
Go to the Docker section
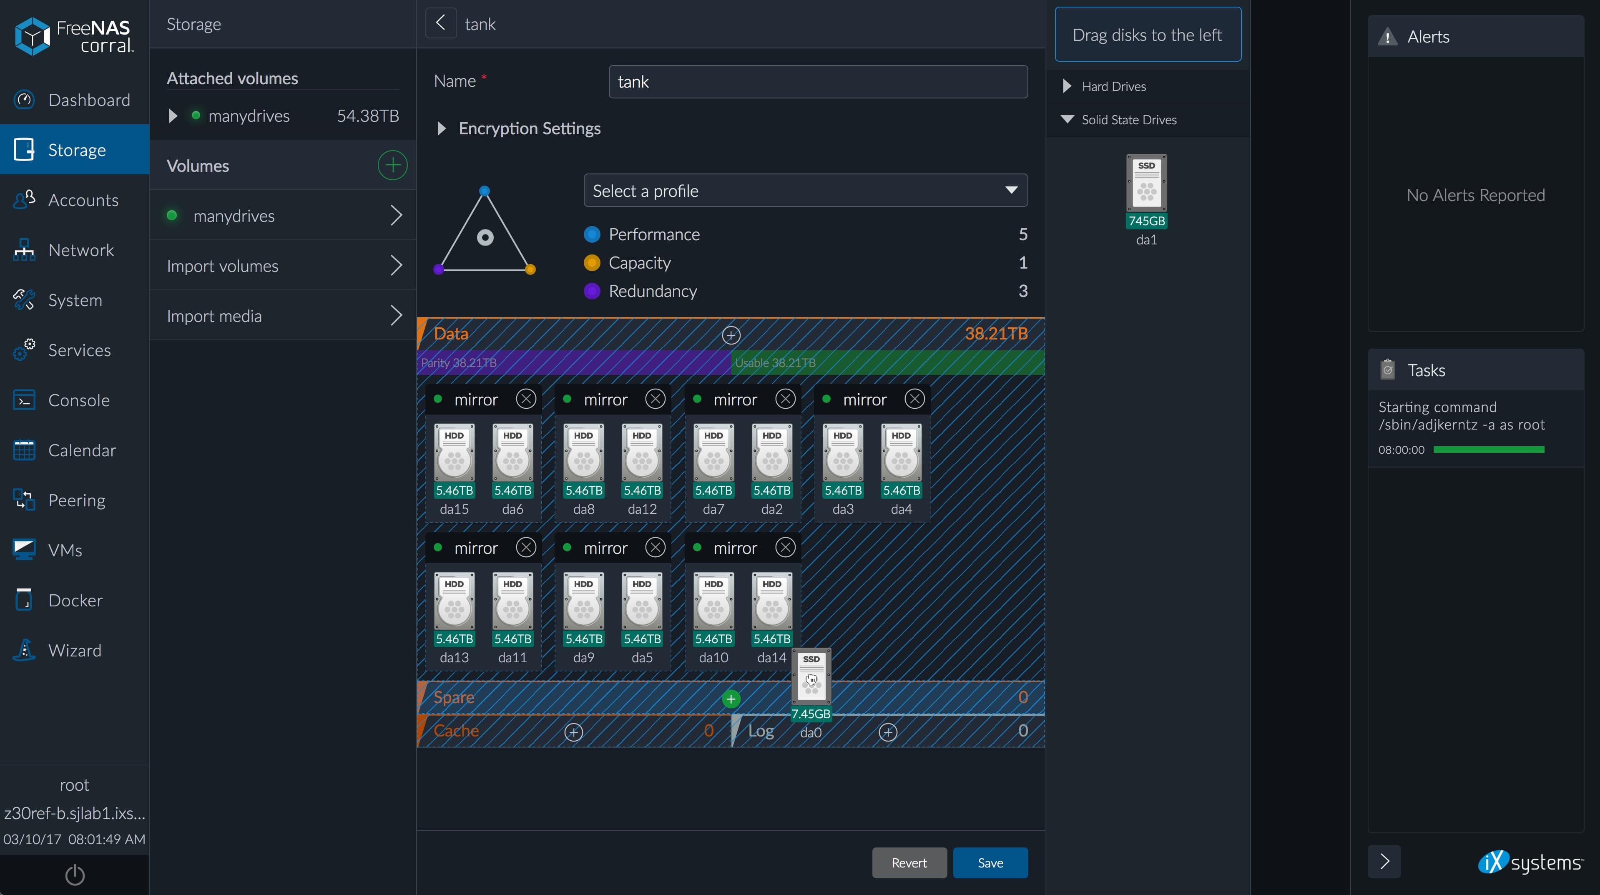click(75, 600)
